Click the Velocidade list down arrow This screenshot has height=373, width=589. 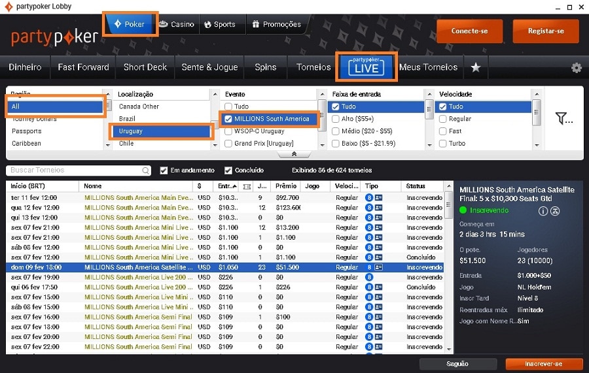537,145
